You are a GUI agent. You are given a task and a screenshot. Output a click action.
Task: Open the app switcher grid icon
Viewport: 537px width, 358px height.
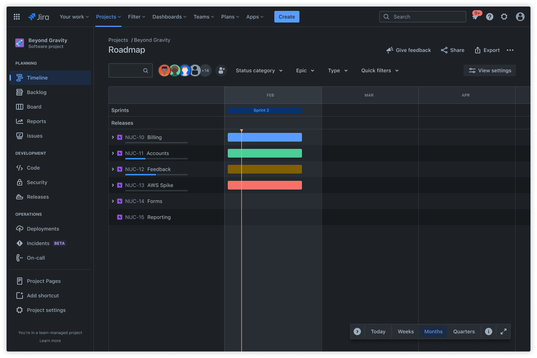pos(16,16)
